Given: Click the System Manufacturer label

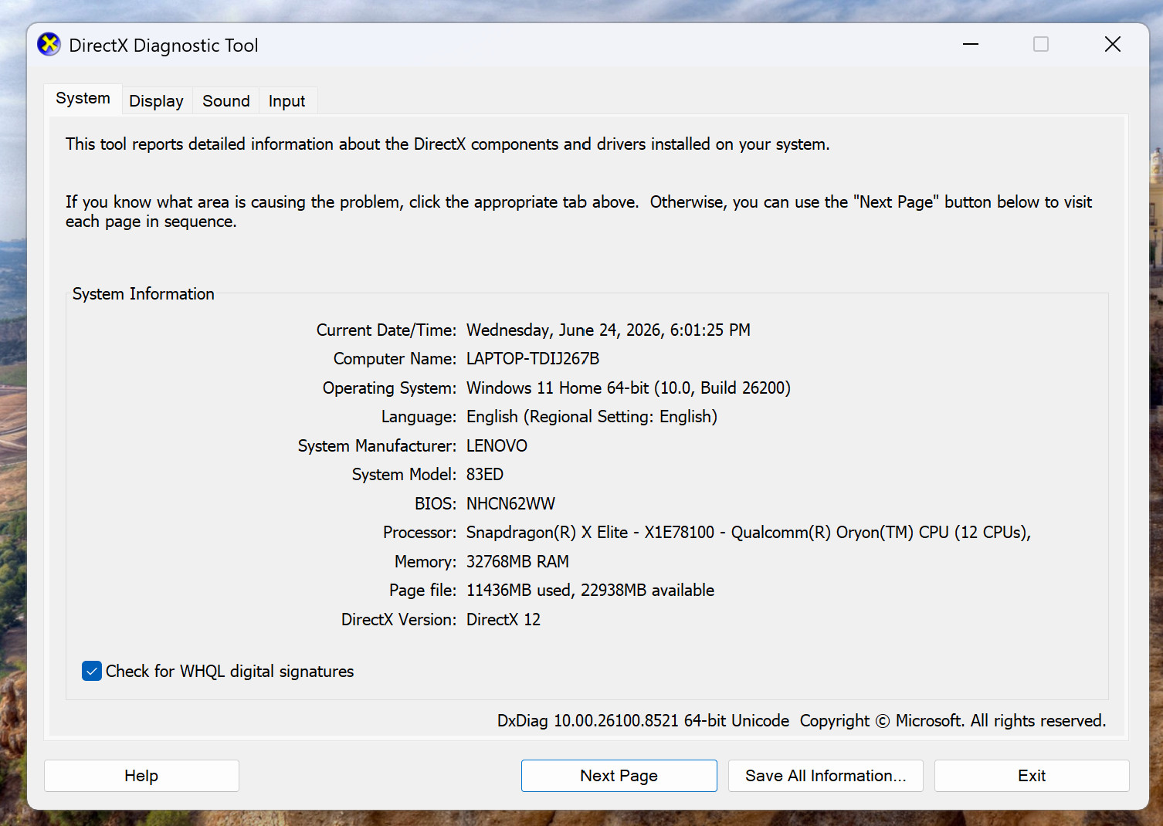Looking at the screenshot, I should 378,446.
